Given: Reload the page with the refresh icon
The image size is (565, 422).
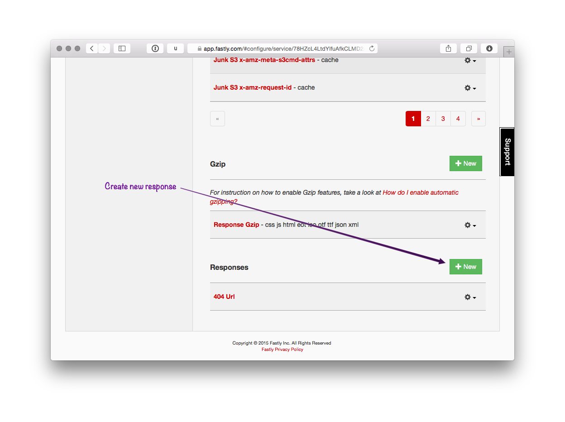Looking at the screenshot, I should (x=372, y=48).
